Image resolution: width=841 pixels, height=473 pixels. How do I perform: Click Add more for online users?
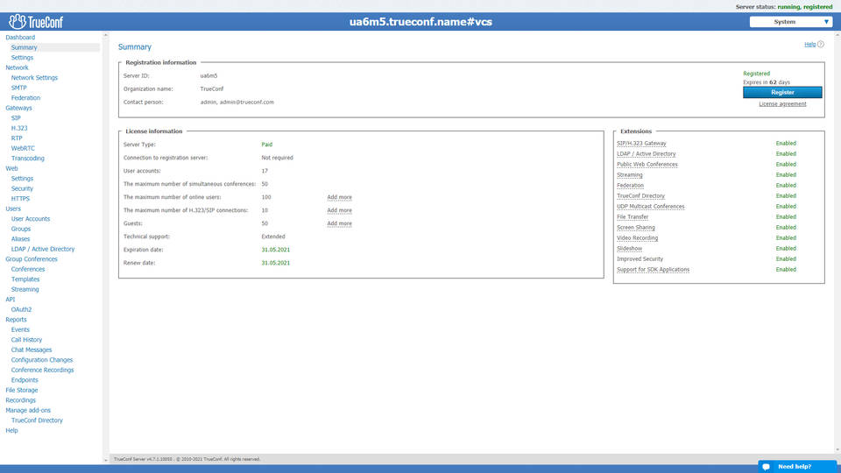(340, 197)
